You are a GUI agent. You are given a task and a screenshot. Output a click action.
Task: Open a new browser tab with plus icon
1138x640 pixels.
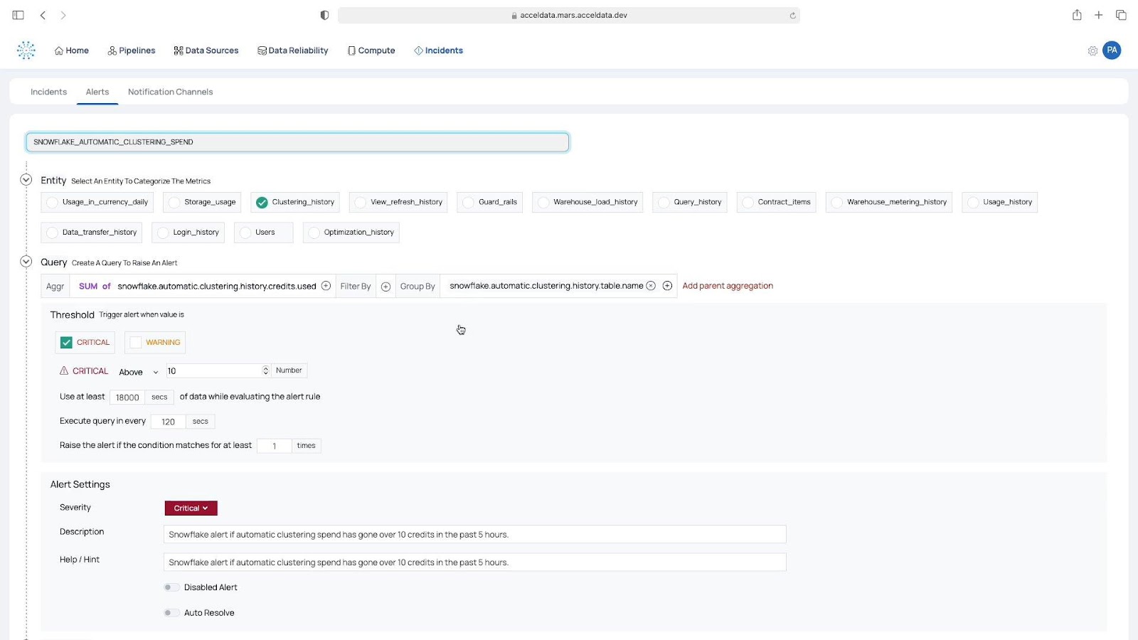click(1099, 15)
